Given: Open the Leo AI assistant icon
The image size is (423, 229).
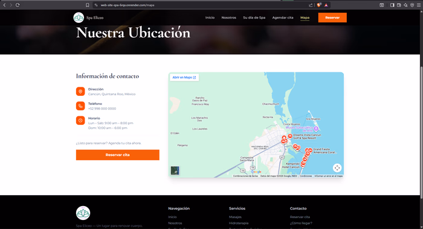Looking at the screenshot, I should point(405,5).
